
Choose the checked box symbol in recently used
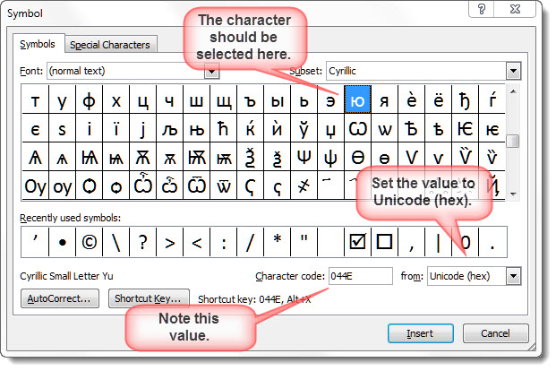pos(357,242)
